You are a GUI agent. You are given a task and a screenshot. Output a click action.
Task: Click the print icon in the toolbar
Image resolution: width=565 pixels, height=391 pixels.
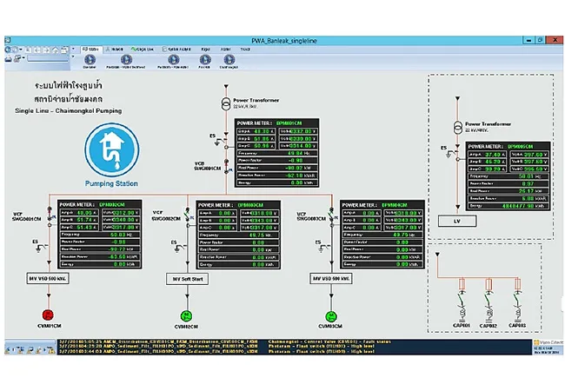click(9, 59)
